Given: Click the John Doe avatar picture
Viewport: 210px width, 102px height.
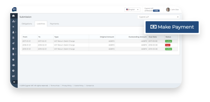Looking at the screenshot, I should pos(168,10).
